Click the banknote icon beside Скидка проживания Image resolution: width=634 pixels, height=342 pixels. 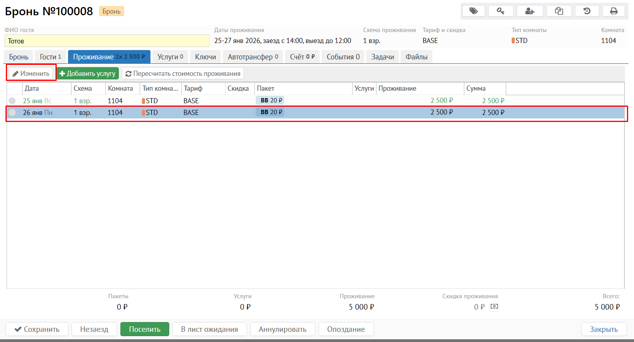pos(494,306)
